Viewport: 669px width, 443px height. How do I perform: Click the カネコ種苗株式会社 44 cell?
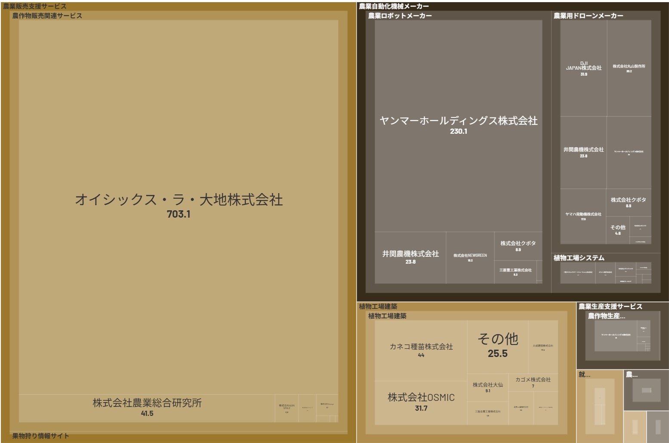tap(421, 351)
